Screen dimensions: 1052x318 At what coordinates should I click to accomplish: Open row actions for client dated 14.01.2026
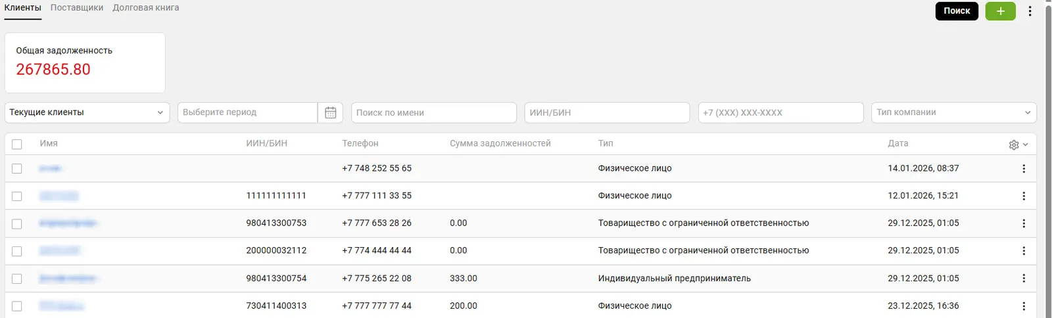(x=1023, y=169)
